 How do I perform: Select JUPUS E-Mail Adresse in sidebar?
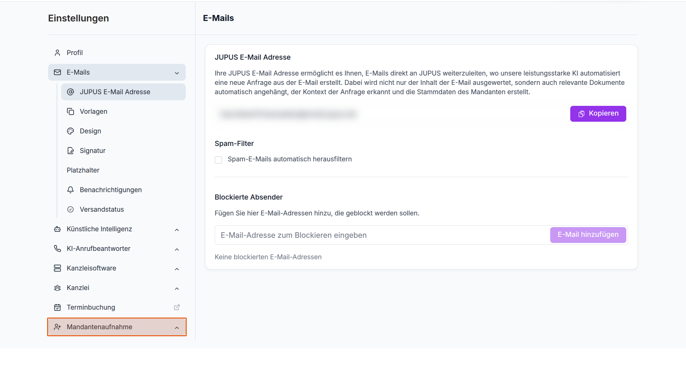pyautogui.click(x=123, y=92)
